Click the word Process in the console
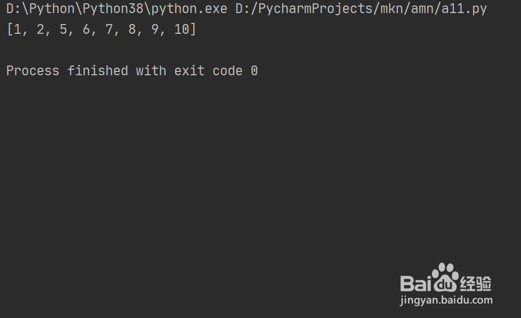This screenshot has height=318, width=521. [33, 71]
